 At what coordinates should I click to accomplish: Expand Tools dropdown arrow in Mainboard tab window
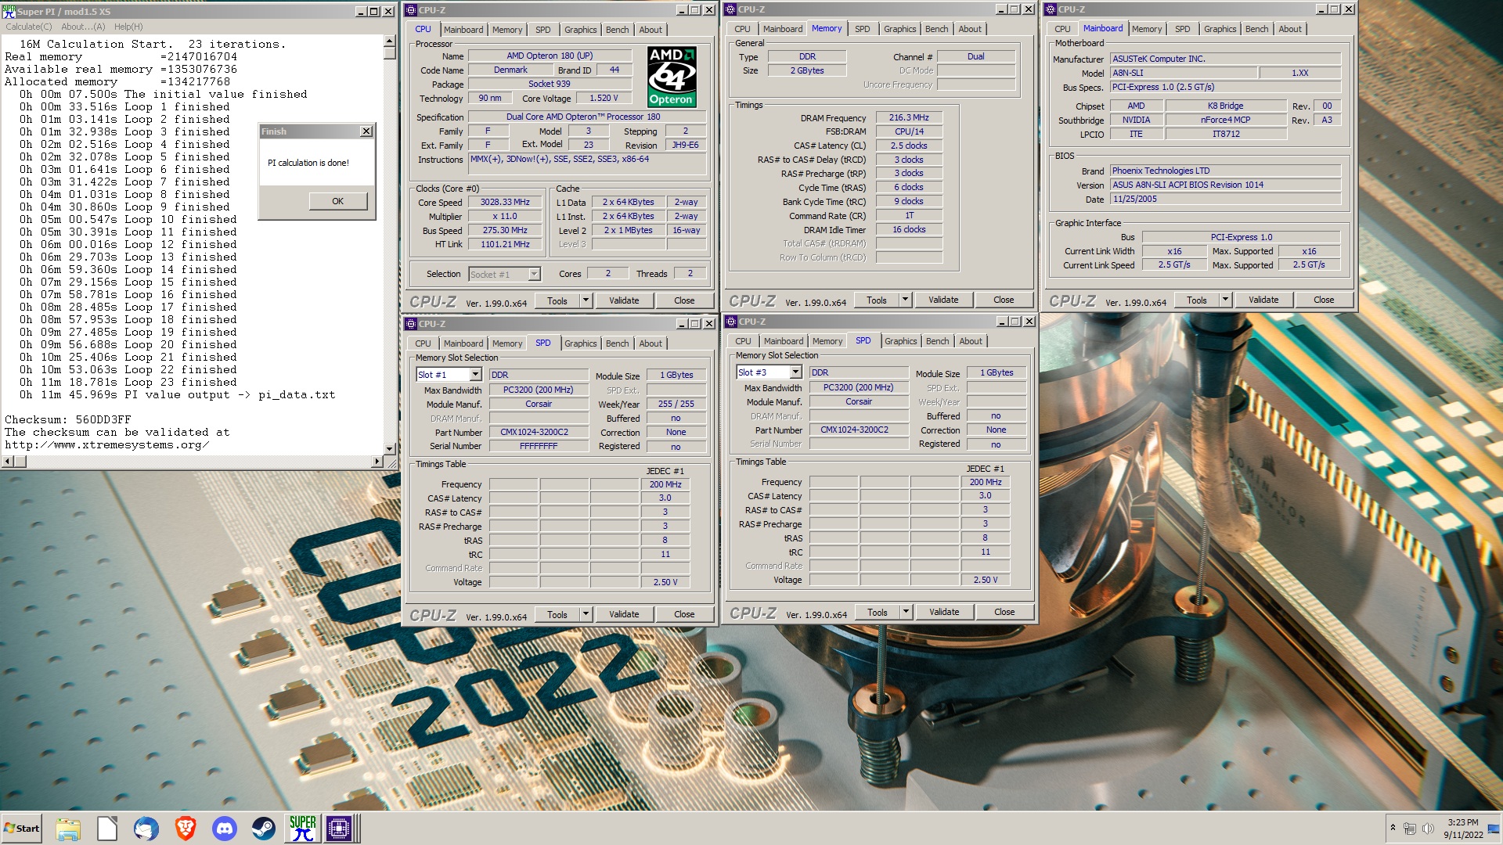[1225, 300]
